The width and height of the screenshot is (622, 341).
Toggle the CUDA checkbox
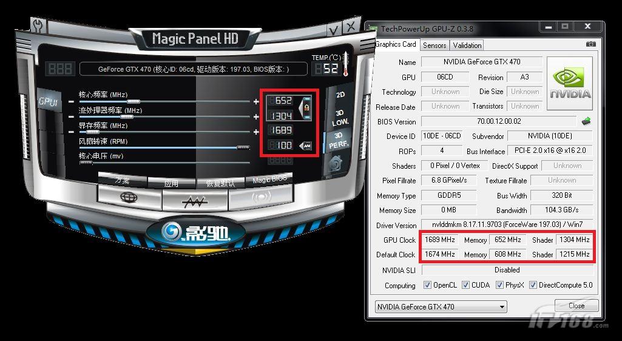click(x=465, y=285)
